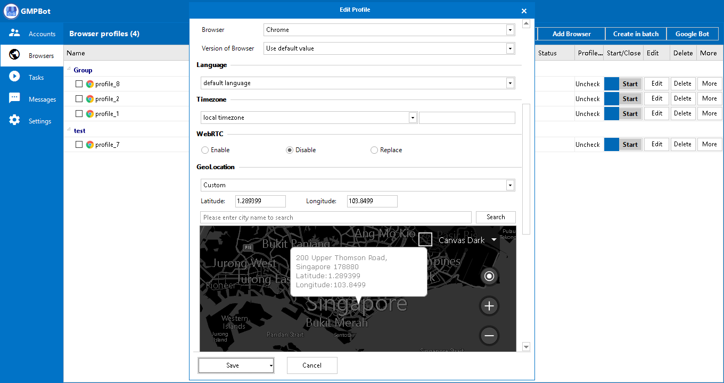
Task: Click the Canvas Dark map style thumbnail
Action: tap(425, 239)
